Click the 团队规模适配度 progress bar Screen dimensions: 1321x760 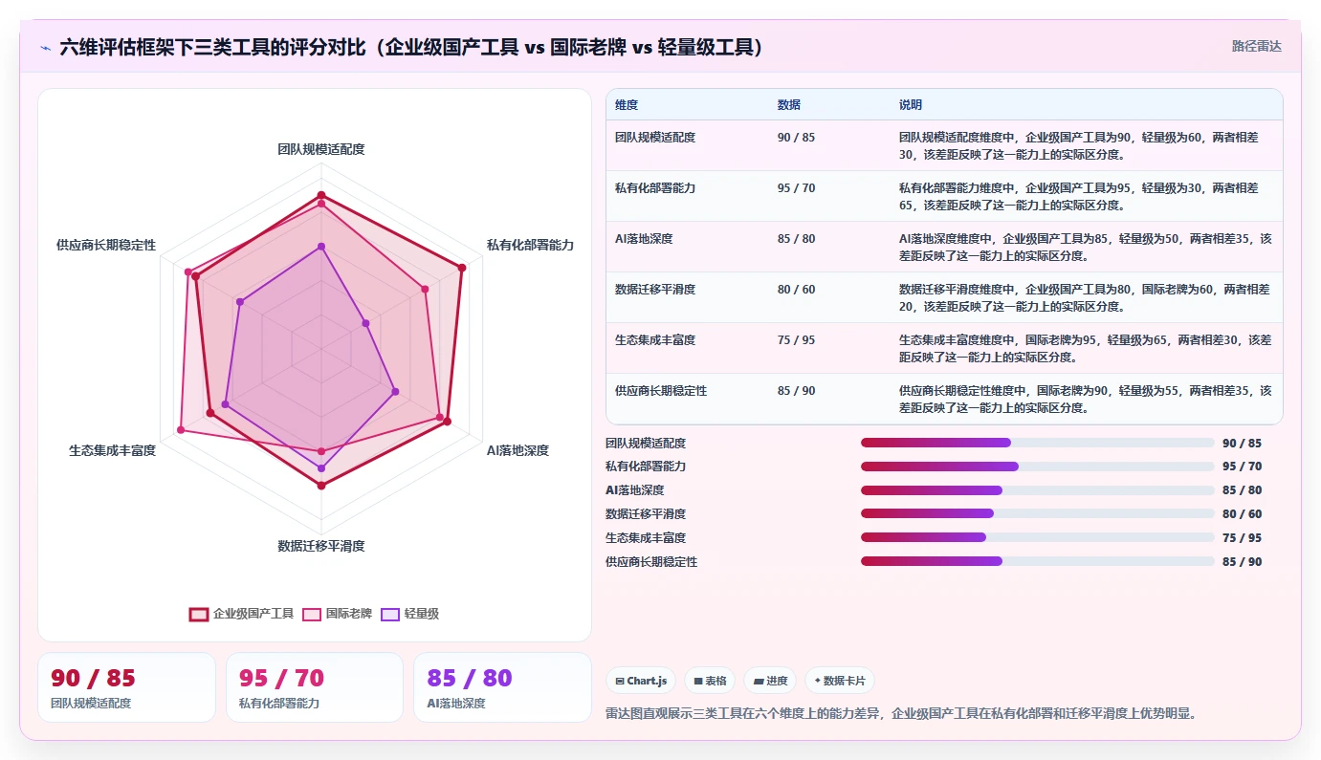[1037, 443]
